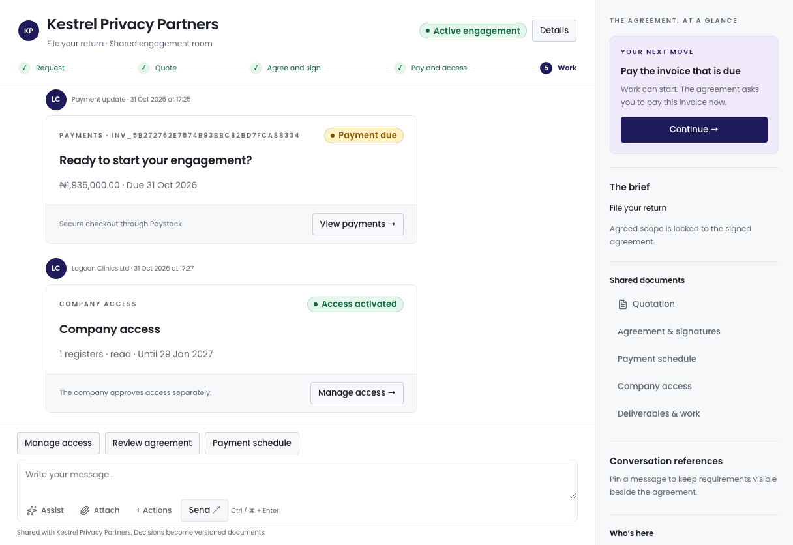Image resolution: width=793 pixels, height=545 pixels.
Task: Click the amount ₦1,935,000.00 · Due 31 Oct 2026
Action: pos(128,185)
